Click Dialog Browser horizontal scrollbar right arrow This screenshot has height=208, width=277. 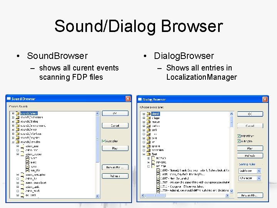click(x=227, y=195)
